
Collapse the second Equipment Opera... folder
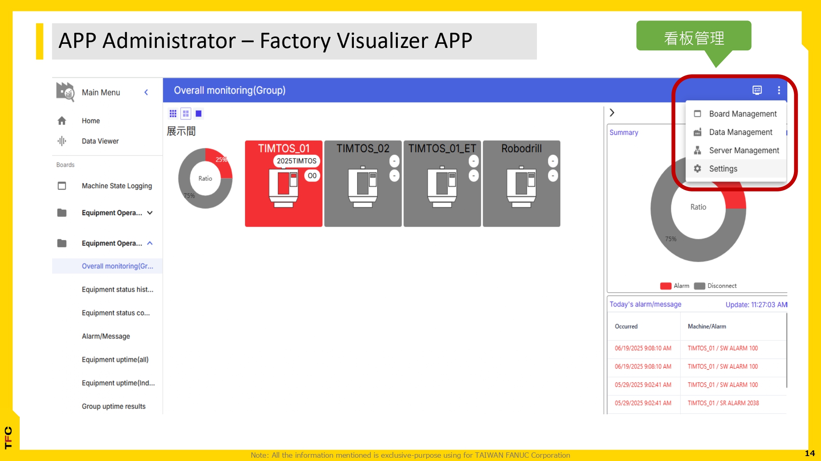coord(150,243)
